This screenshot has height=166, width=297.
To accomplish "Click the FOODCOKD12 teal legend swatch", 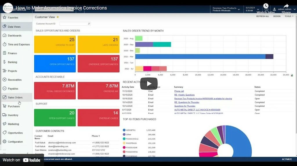I will point(124,139).
